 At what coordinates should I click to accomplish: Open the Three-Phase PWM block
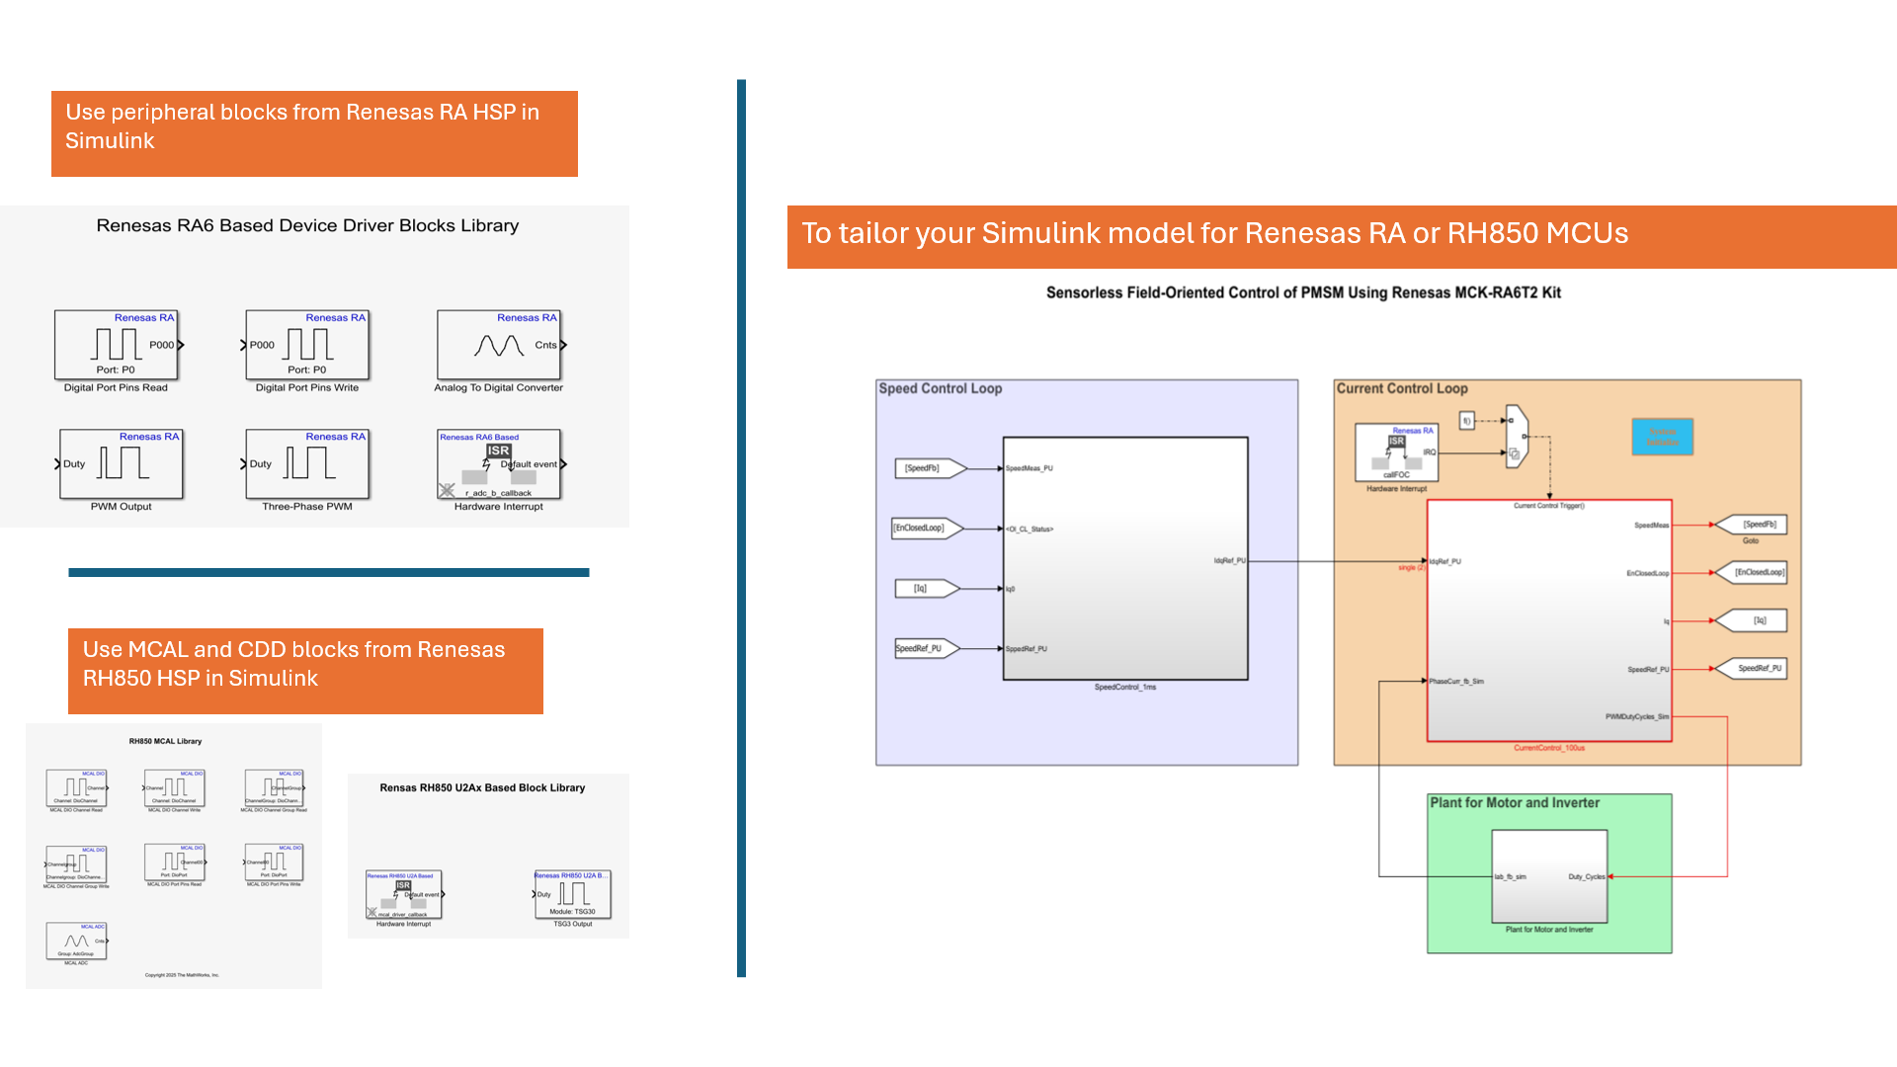(307, 463)
